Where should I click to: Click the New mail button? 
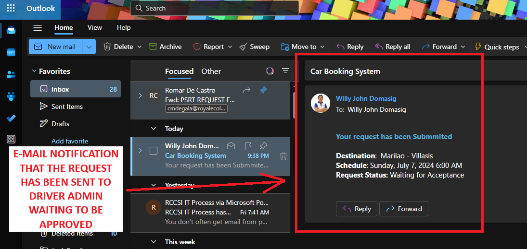pos(55,47)
